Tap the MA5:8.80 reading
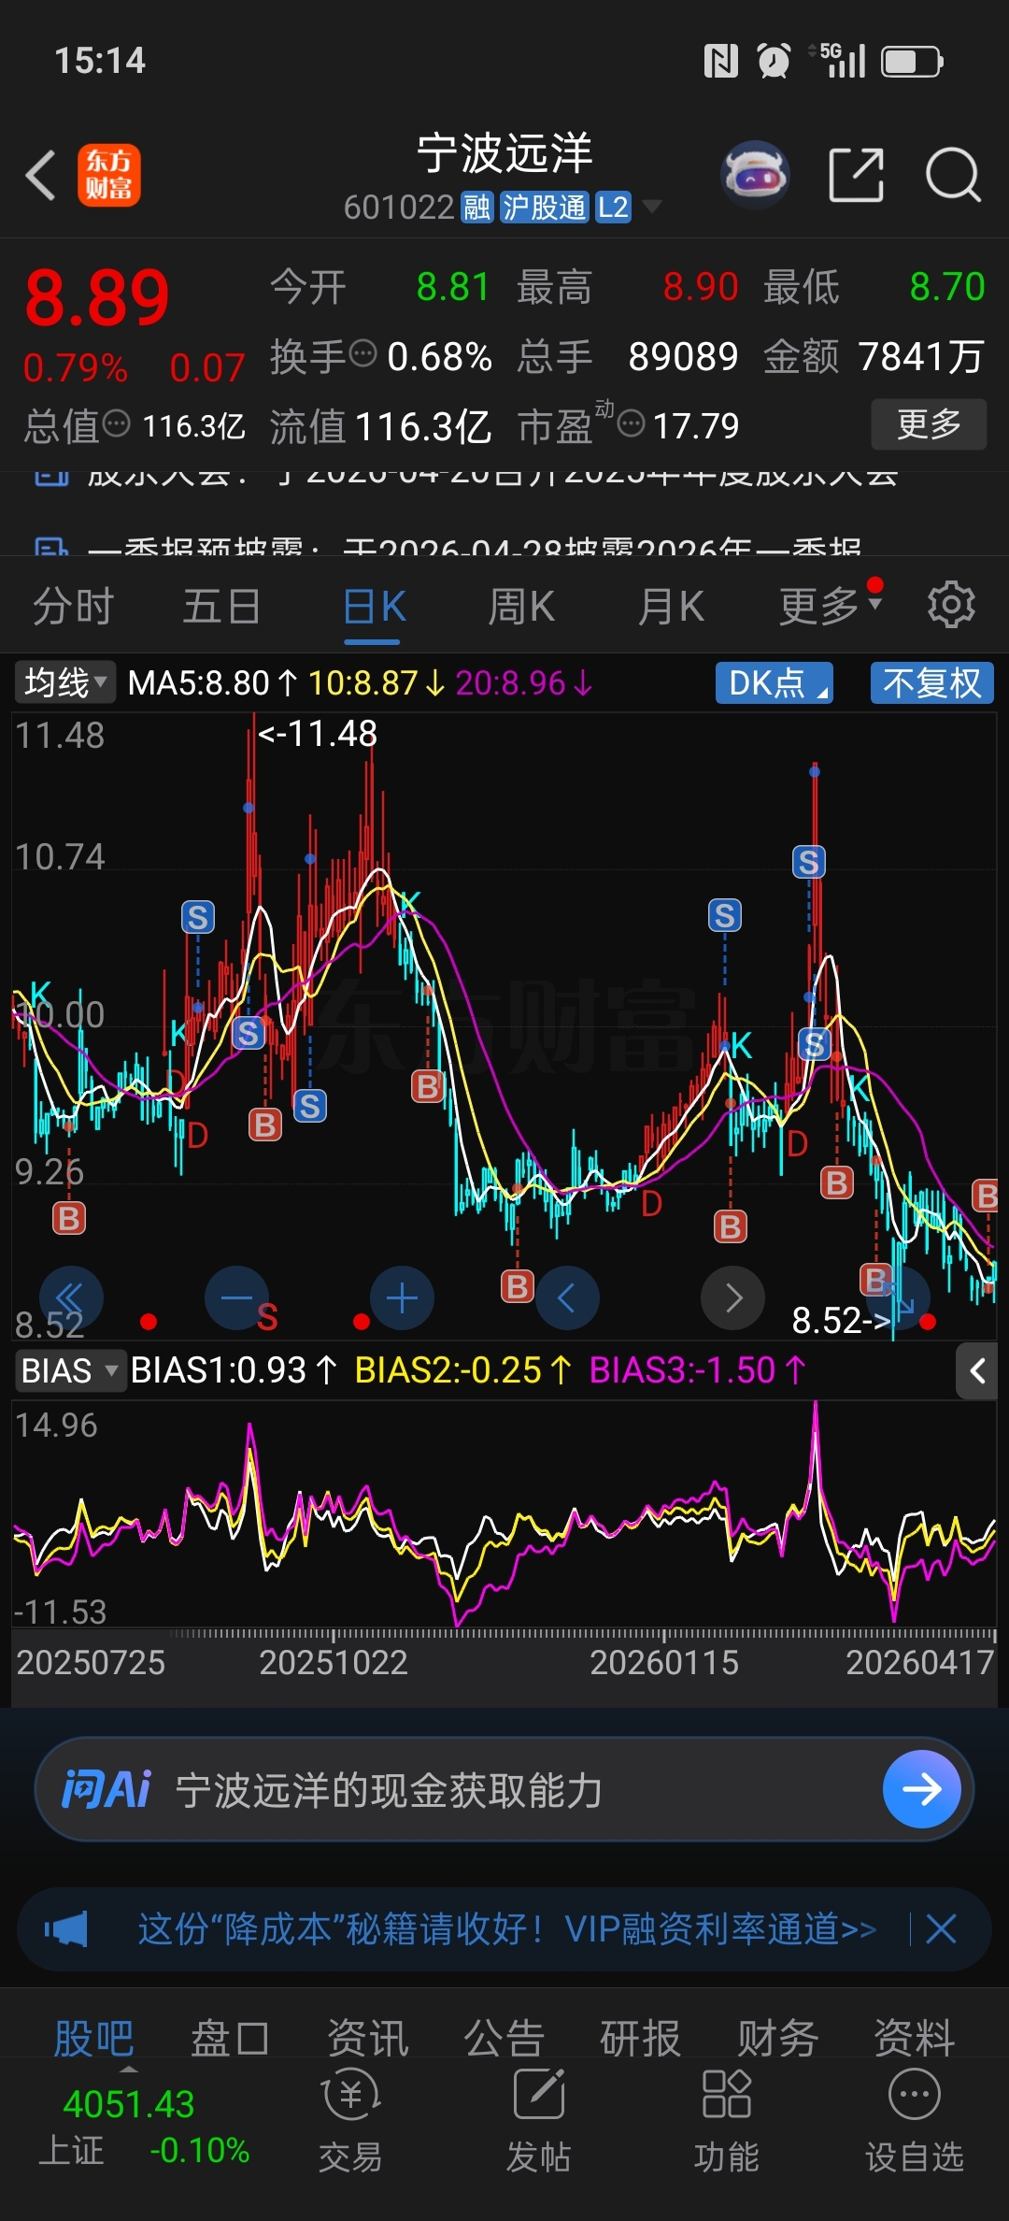Screen dimensions: 1009x2221 (212, 682)
